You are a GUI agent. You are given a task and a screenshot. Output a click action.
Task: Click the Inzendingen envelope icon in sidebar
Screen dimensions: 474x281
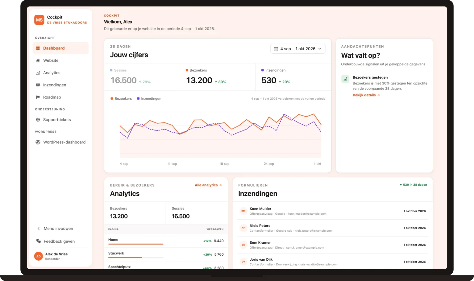(38, 85)
